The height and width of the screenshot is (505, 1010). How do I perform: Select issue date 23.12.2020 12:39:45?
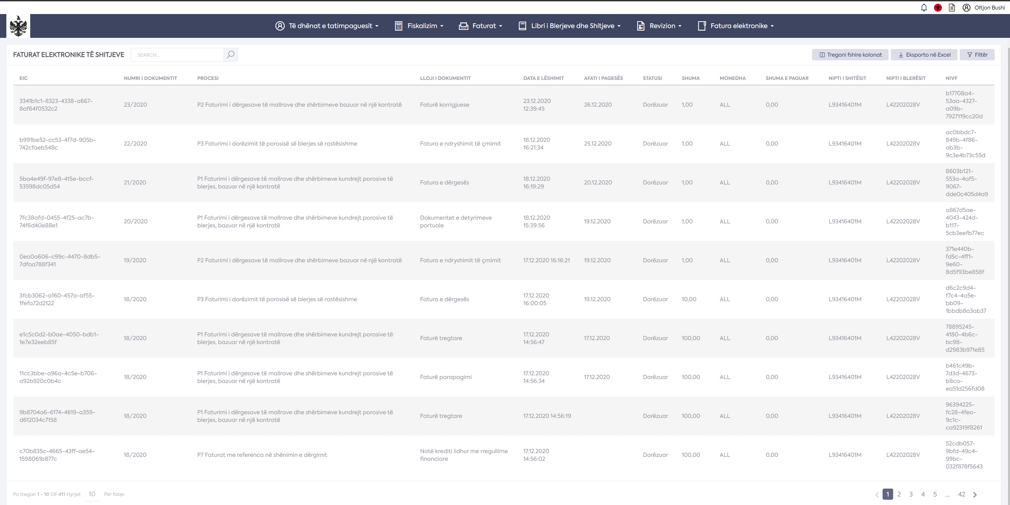(537, 105)
